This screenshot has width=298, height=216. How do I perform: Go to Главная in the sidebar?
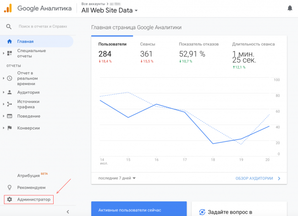(x=25, y=42)
